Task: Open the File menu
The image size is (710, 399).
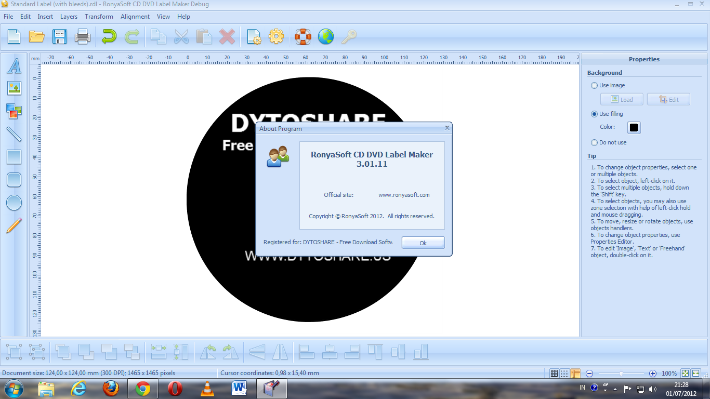Action: coord(8,17)
